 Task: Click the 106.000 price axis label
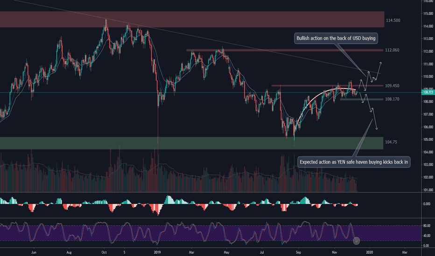tap(428, 127)
